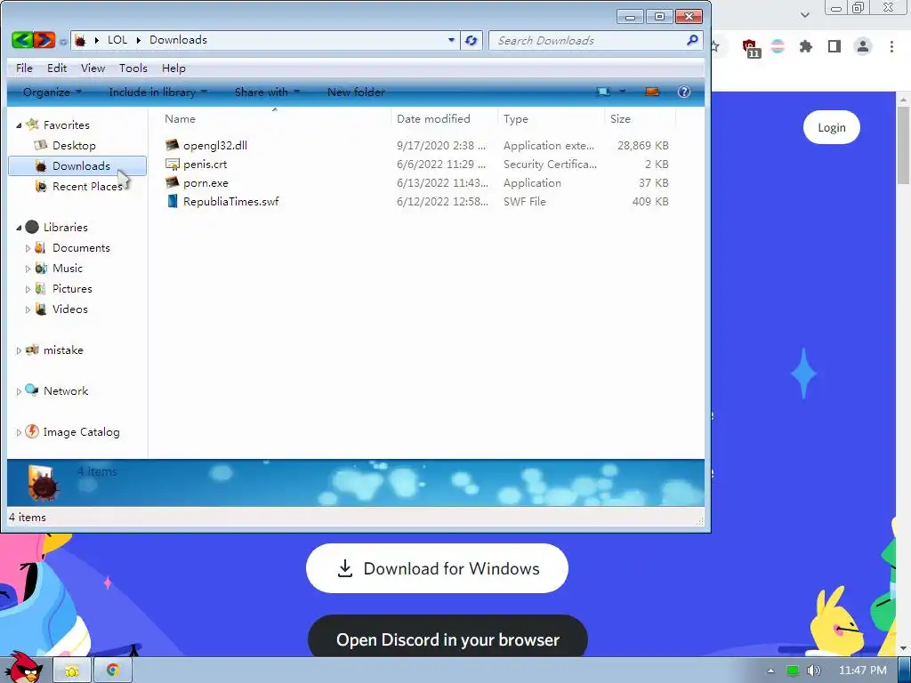Click the volume speaker tray icon
Screen dimensions: 911x683
(x=814, y=671)
